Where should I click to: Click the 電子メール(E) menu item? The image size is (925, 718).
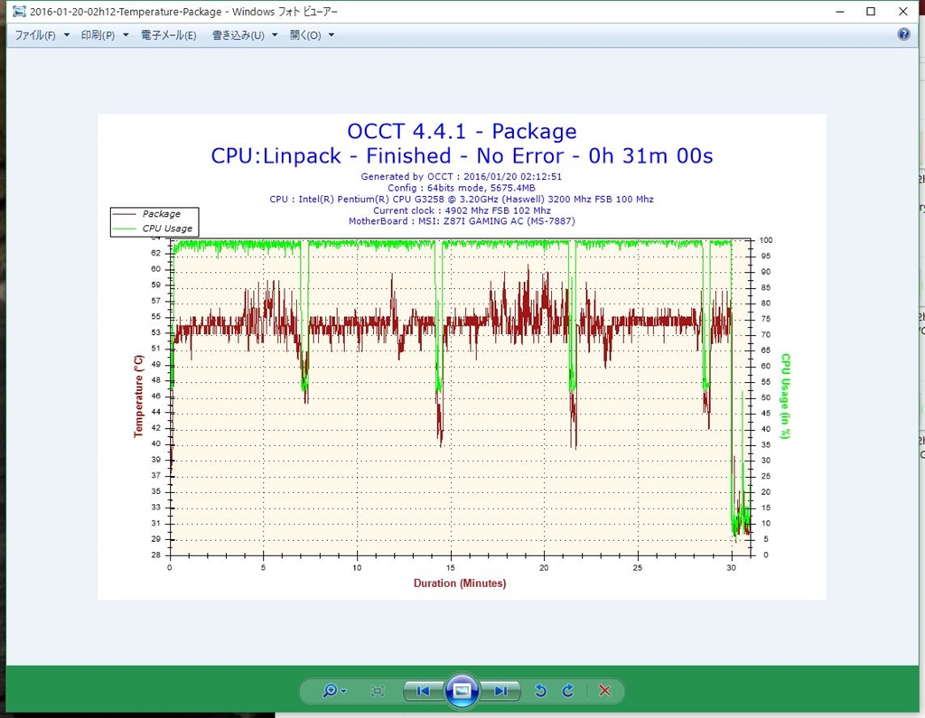click(x=168, y=35)
